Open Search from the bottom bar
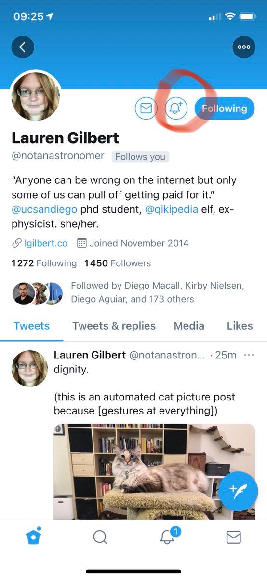The width and height of the screenshot is (267, 579). point(100,537)
